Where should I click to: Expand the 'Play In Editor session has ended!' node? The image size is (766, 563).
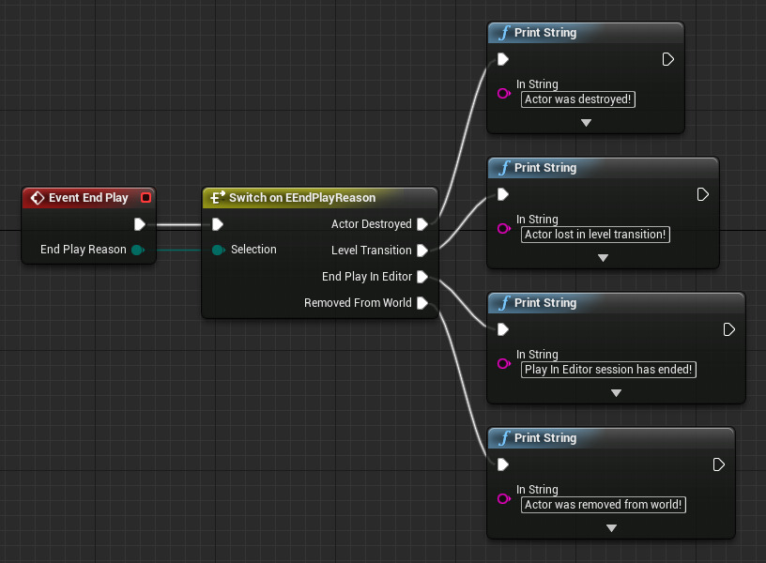click(x=616, y=393)
